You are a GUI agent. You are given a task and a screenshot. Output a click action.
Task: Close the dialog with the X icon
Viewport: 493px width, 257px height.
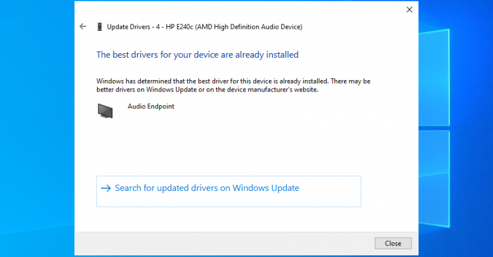(x=409, y=10)
